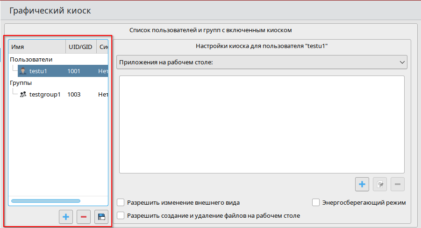Sort by the "Имя" column header
421x228 pixels.
click(37, 47)
